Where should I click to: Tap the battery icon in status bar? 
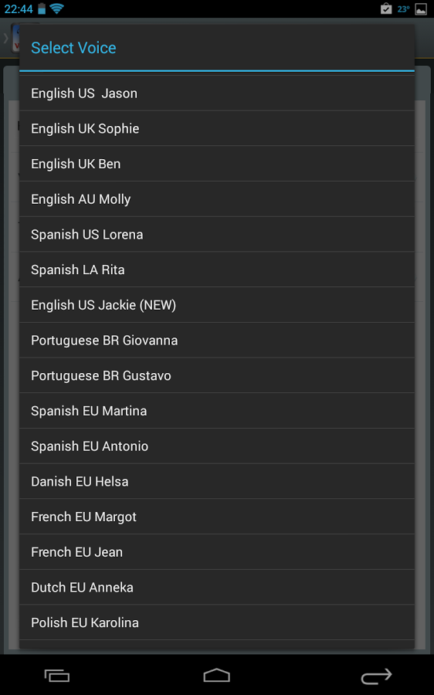tap(42, 8)
